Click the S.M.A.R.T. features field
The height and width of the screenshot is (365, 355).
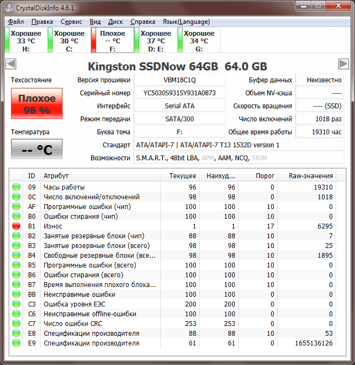(x=239, y=158)
